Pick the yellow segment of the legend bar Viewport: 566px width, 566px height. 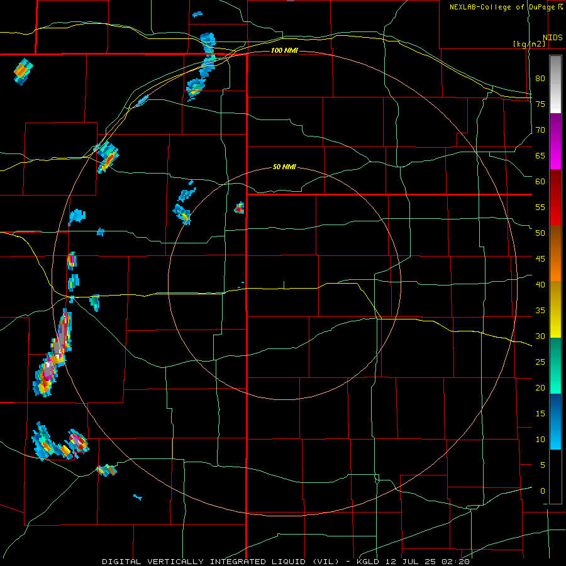pos(555,309)
